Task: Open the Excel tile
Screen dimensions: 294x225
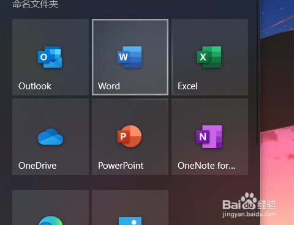Action: [209, 57]
